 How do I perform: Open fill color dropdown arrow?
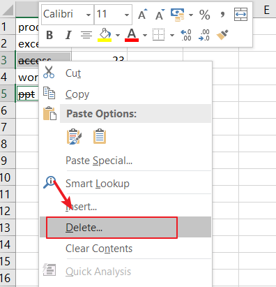[x=118, y=36]
